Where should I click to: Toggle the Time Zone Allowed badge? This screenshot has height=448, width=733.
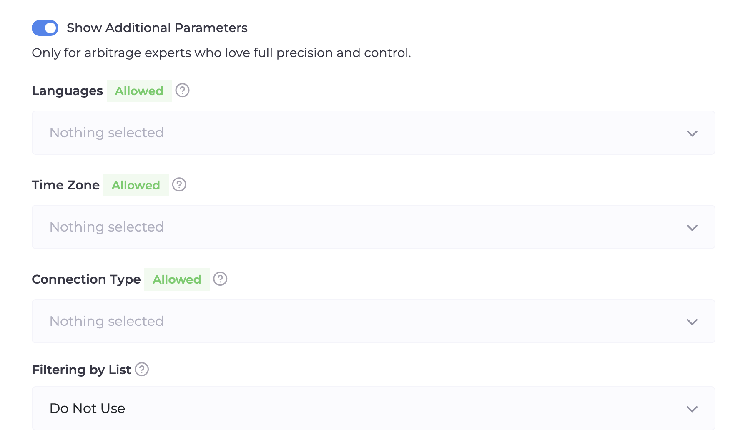click(x=136, y=185)
